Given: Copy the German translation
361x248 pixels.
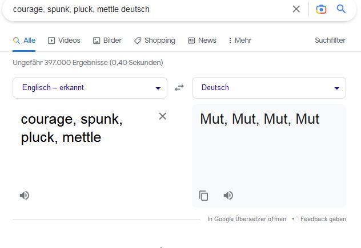Looking at the screenshot, I should point(203,196).
